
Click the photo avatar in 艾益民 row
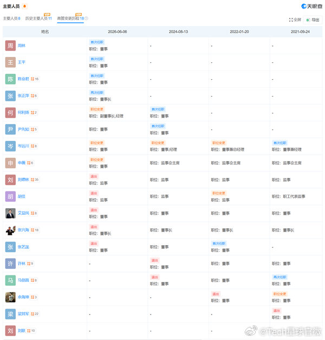point(10,213)
